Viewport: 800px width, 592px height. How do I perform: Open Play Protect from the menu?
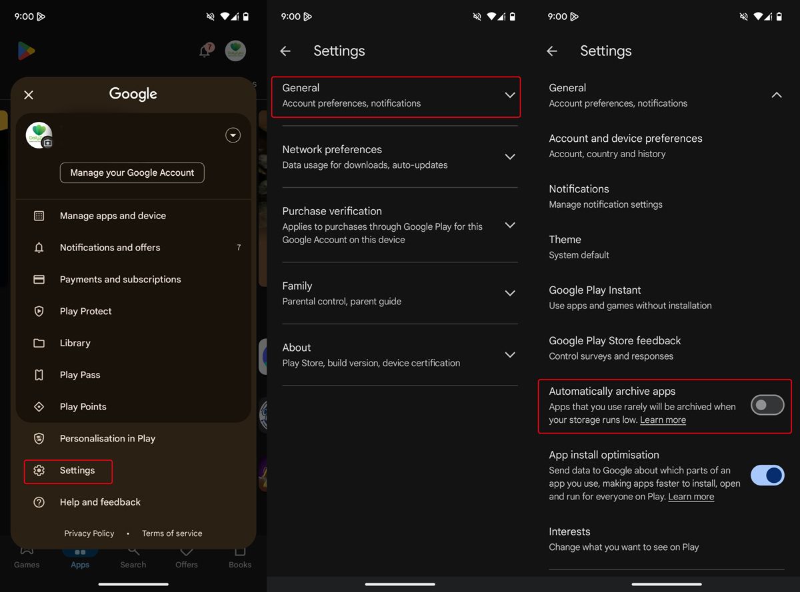point(84,311)
